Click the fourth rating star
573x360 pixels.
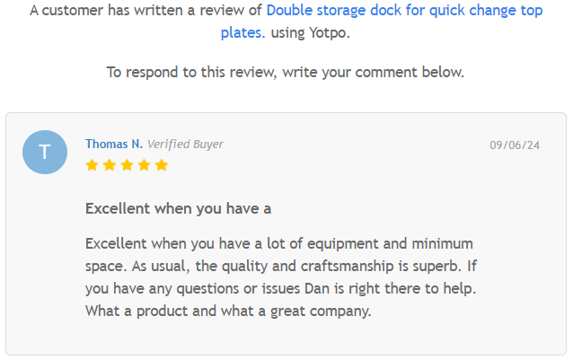click(x=144, y=165)
